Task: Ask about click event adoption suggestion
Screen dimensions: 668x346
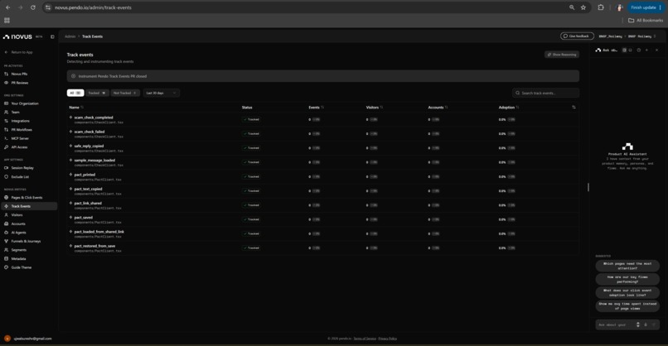Action: [627, 293]
